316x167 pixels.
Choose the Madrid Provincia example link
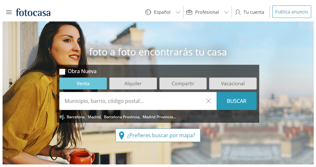click(159, 117)
